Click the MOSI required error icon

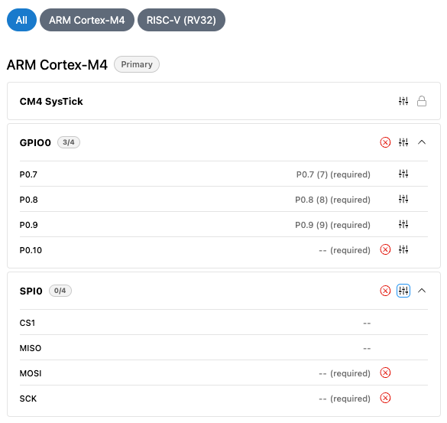[x=385, y=373]
